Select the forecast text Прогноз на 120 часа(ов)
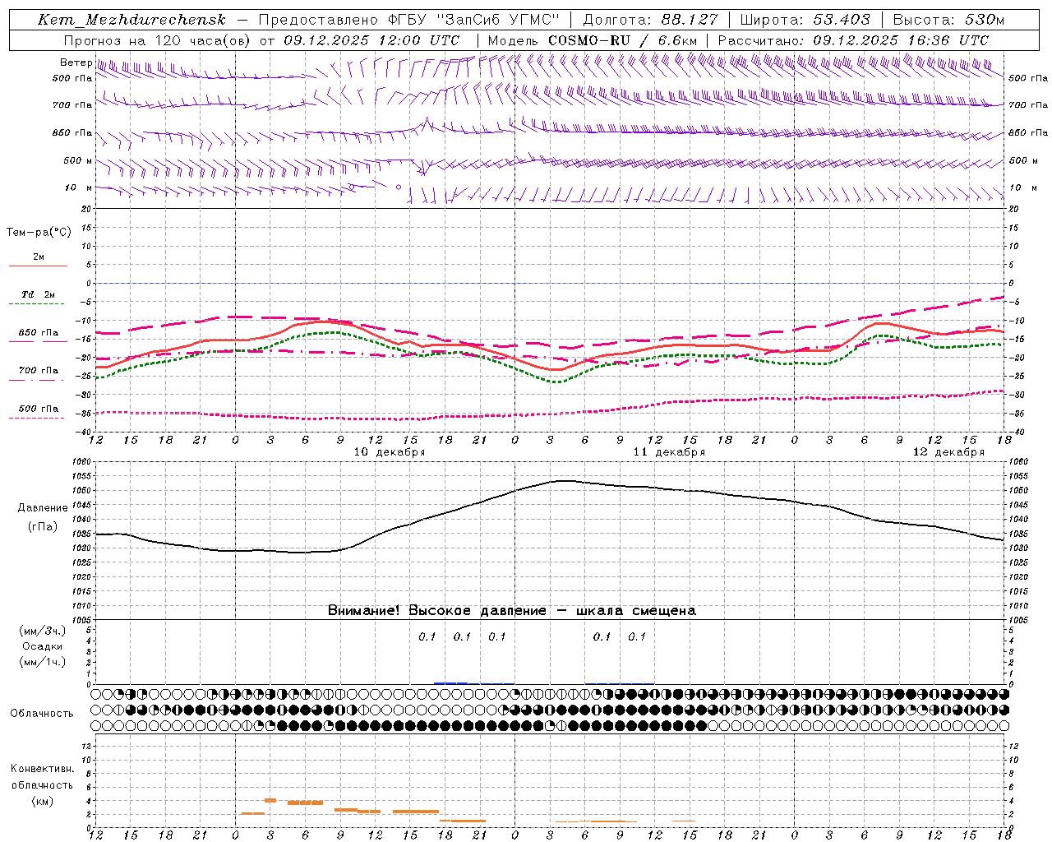The width and height of the screenshot is (1052, 842). (x=158, y=40)
